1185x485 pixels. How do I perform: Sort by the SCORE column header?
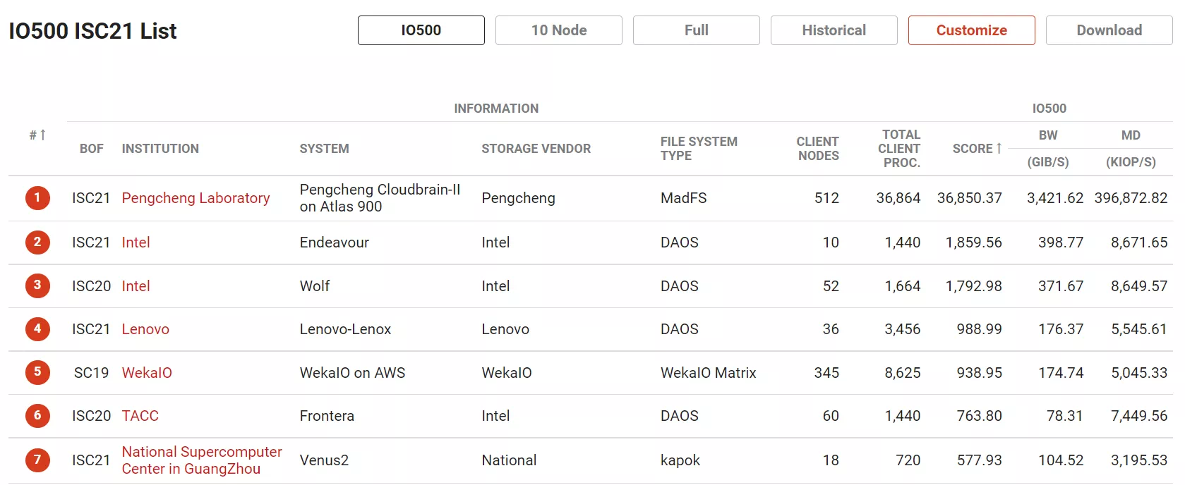click(x=977, y=149)
